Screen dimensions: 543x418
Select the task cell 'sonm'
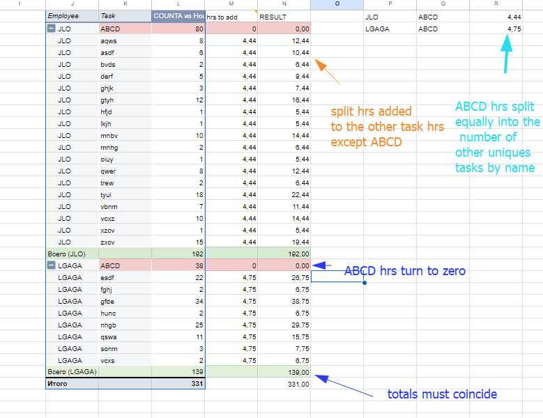pyautogui.click(x=125, y=348)
